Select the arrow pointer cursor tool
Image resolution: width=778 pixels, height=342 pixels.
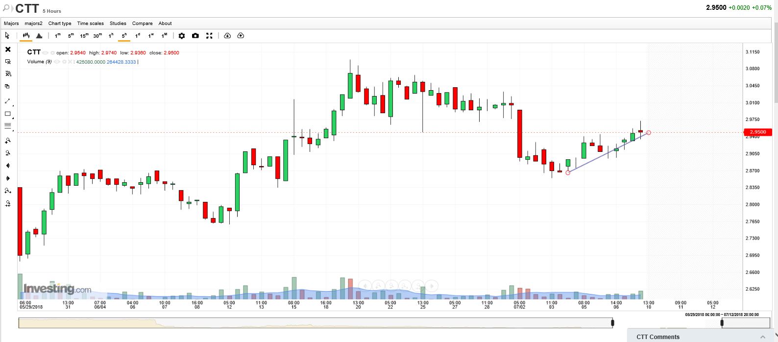pyautogui.click(x=7, y=36)
